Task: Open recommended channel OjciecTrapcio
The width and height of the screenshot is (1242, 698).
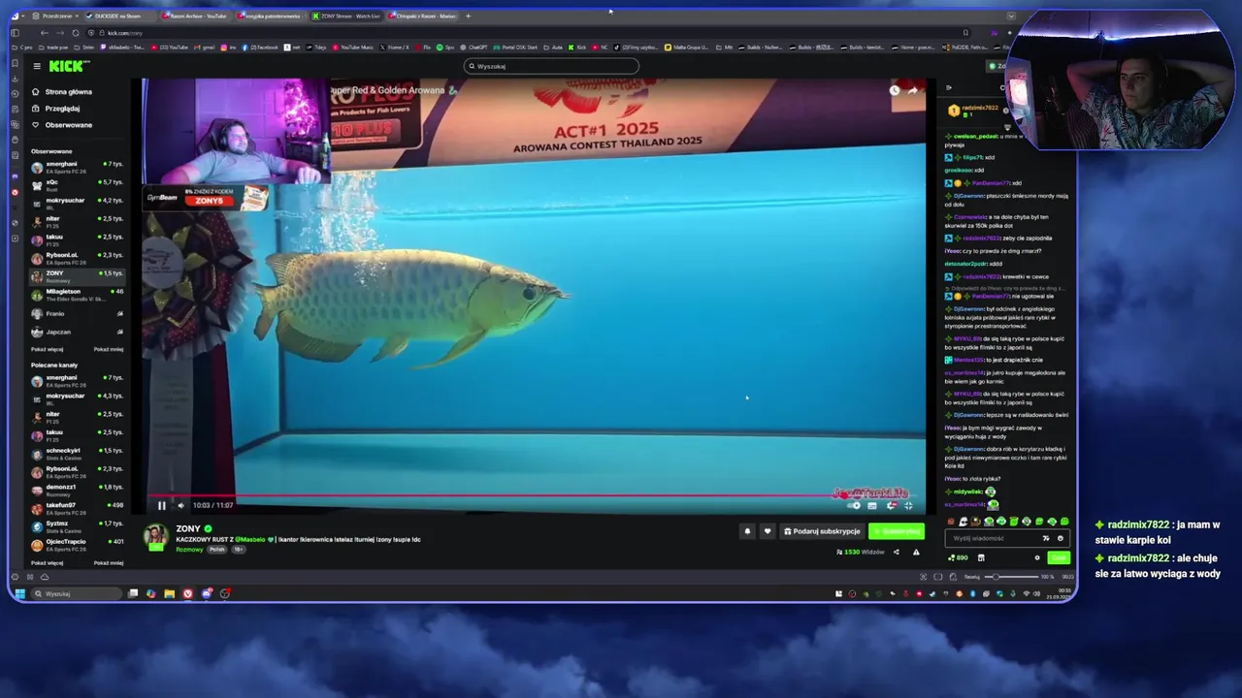Action: (77, 544)
